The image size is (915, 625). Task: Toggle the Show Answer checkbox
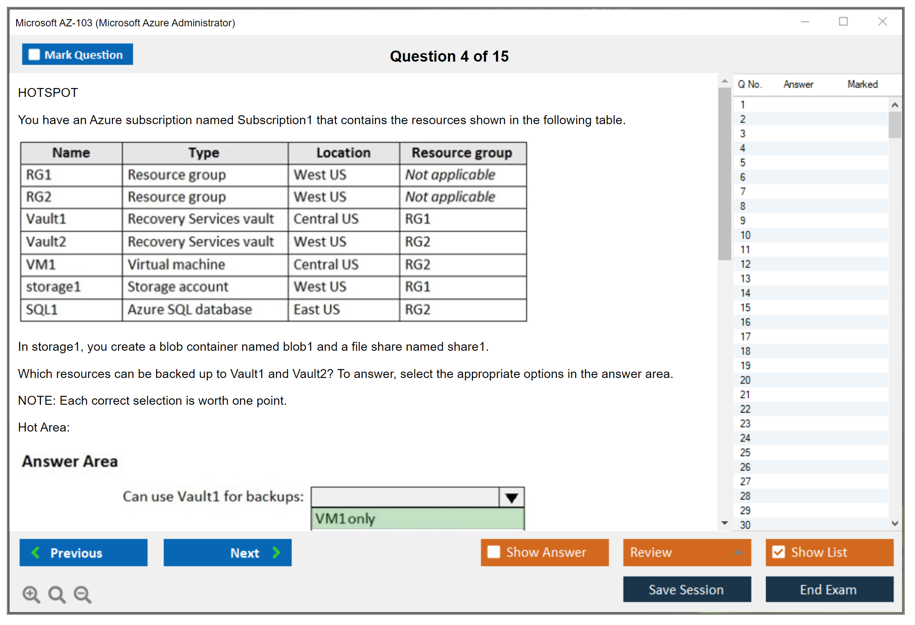pyautogui.click(x=494, y=552)
